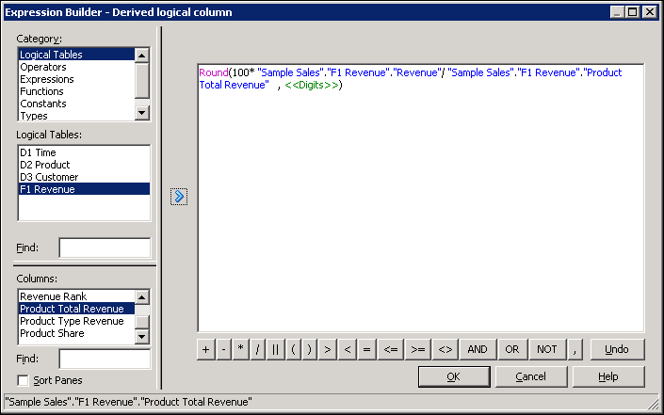Select Revenue Rank column
664x415 pixels.
[x=76, y=296]
